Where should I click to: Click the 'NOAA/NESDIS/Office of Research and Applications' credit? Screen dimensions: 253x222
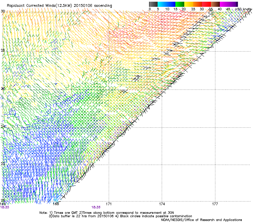click(201, 220)
